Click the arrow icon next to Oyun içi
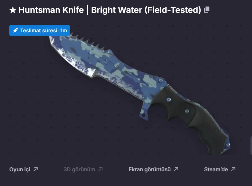The width and height of the screenshot is (252, 186). (x=36, y=169)
